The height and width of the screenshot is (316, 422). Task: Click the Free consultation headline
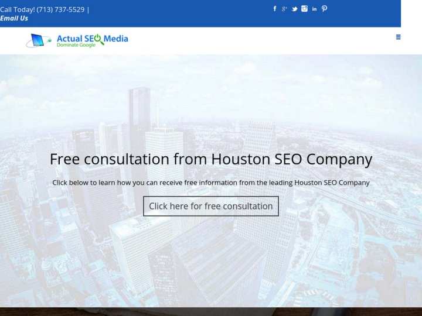[210, 159]
